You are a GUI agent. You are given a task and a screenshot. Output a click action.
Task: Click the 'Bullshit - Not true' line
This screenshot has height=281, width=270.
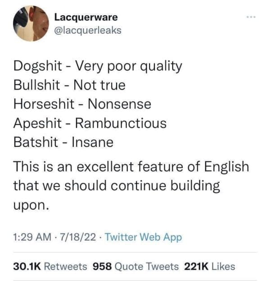tap(69, 85)
